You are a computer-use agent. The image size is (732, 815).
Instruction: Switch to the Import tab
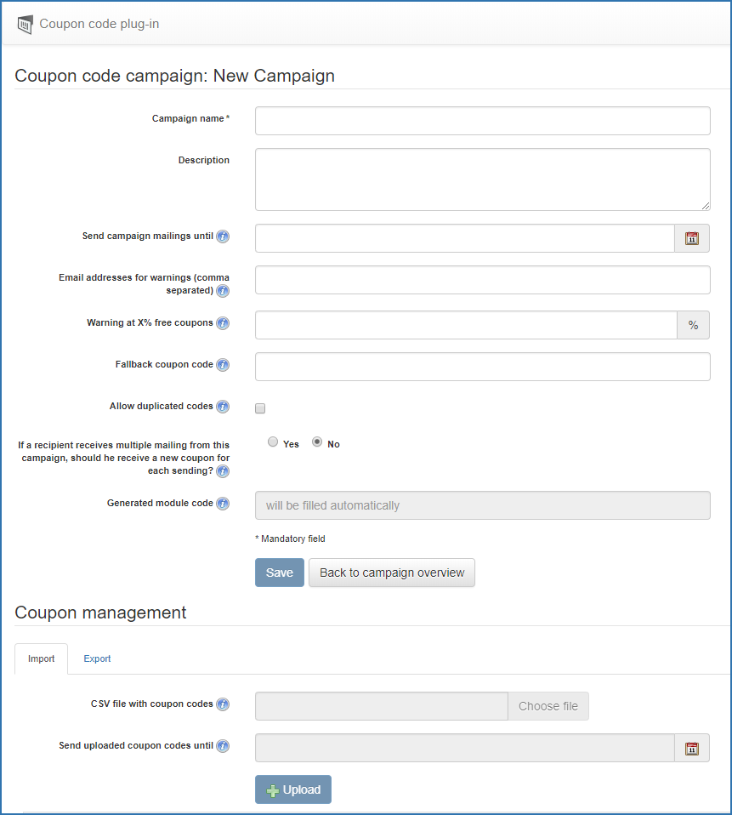[x=41, y=658]
